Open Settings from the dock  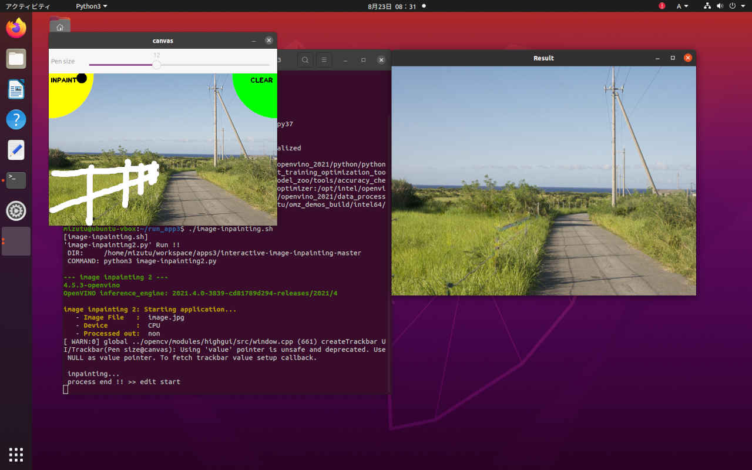tap(16, 211)
